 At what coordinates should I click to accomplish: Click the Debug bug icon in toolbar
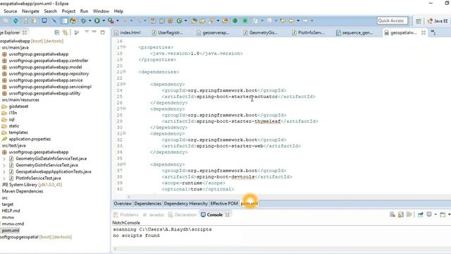(84, 20)
